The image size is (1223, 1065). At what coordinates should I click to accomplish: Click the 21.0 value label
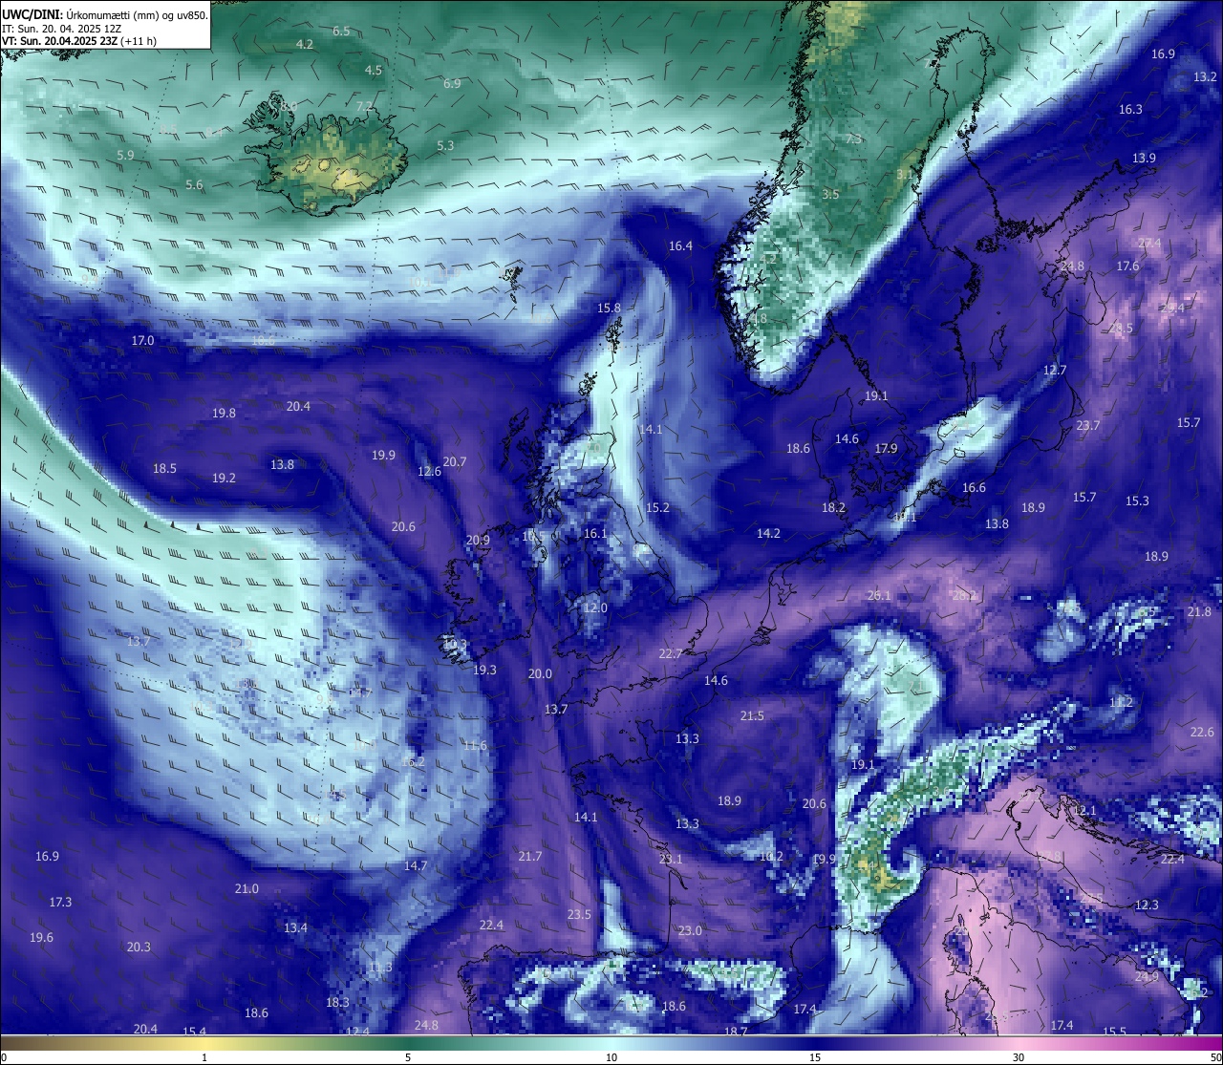[247, 888]
